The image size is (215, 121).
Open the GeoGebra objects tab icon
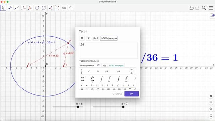point(98,65)
